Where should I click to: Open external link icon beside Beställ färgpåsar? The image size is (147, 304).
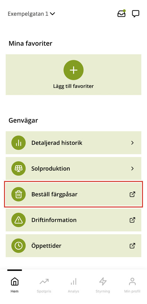pyautogui.click(x=132, y=194)
